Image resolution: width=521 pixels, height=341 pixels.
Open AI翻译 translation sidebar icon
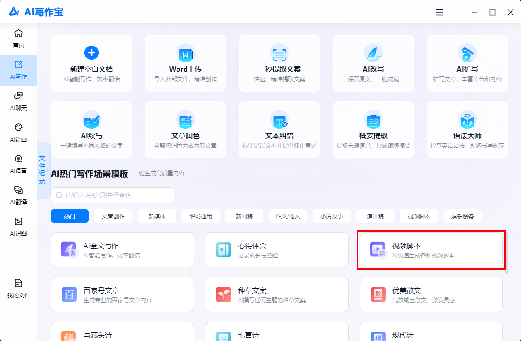click(19, 195)
